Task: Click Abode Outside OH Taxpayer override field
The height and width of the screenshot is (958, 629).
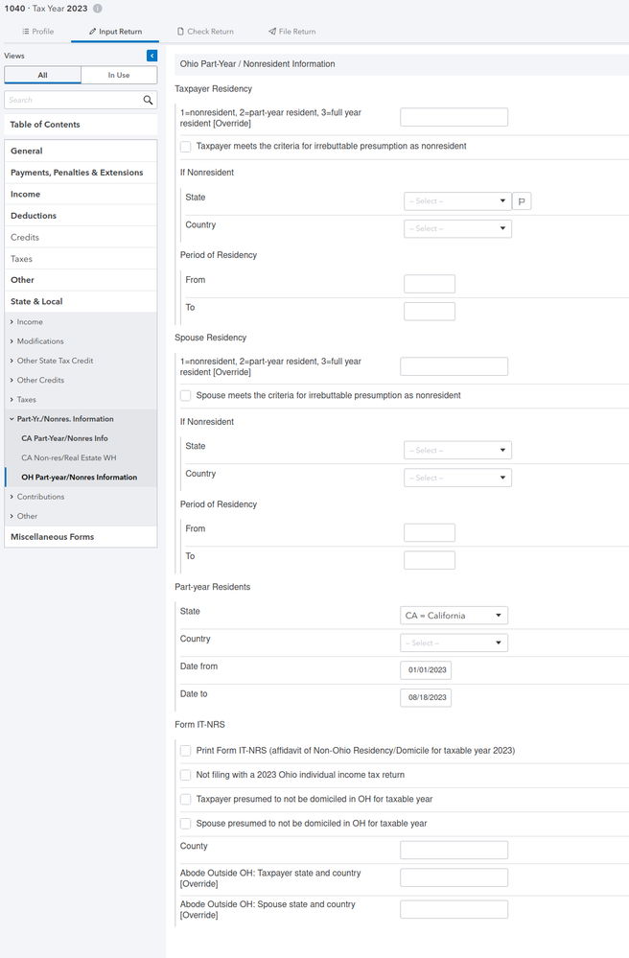Action: click(x=454, y=877)
